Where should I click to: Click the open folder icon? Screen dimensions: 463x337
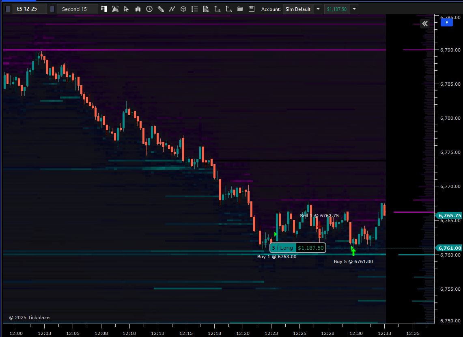click(x=240, y=9)
